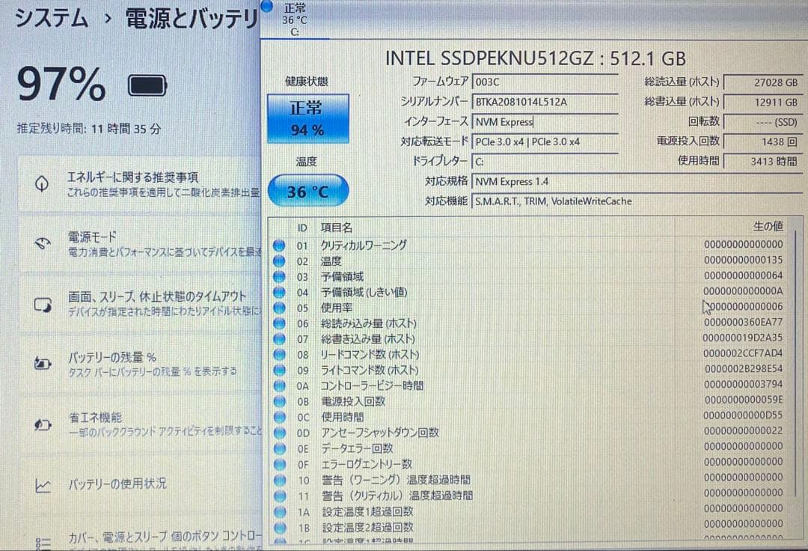The image size is (808, 551).
Task: Click the battery icon next to 97%
Action: 147,85
